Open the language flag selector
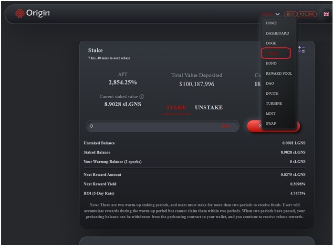 click(x=326, y=14)
